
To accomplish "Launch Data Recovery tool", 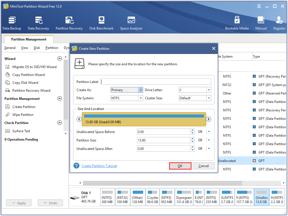I will click(x=38, y=23).
